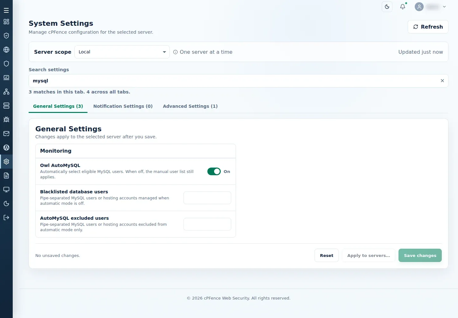
Task: Open the network hierarchy sidebar icon
Action: pos(6,92)
